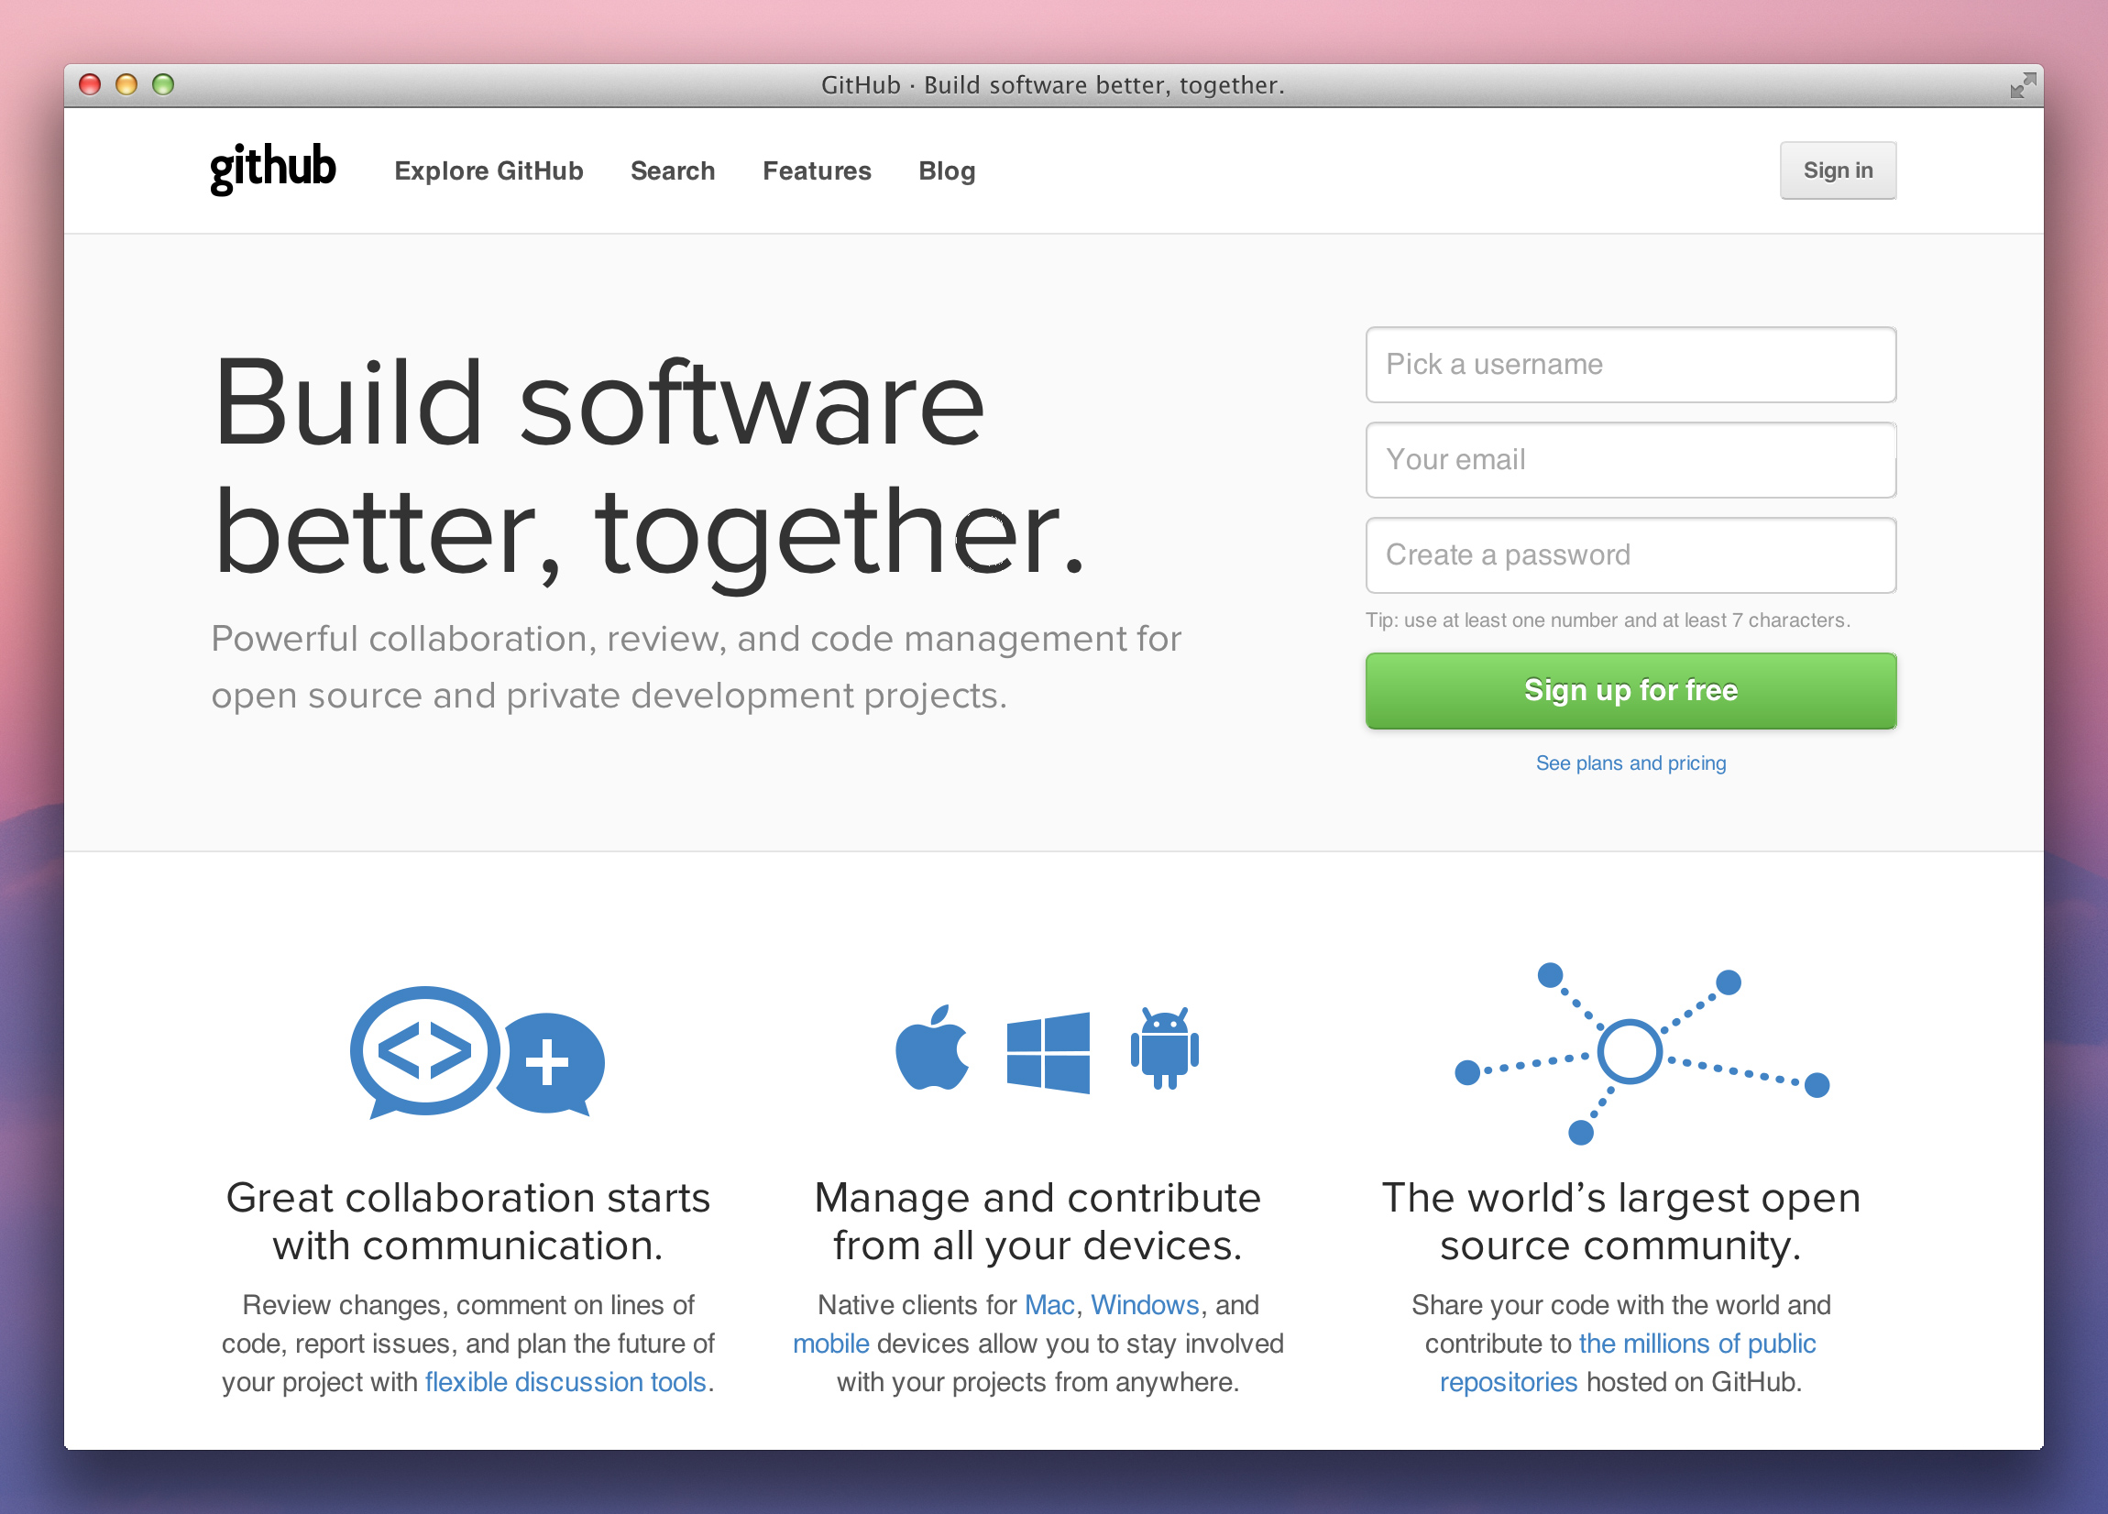
Task: Click the Windows logo icon
Action: point(1048,1053)
